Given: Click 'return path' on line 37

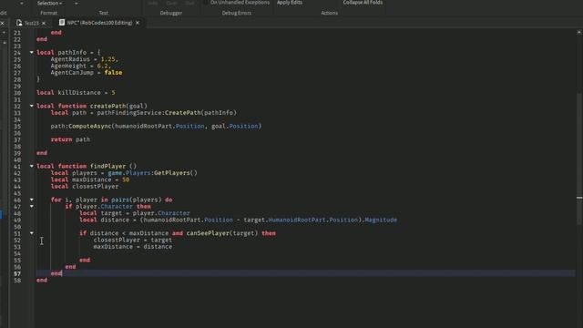Looking at the screenshot, I should click(70, 139).
